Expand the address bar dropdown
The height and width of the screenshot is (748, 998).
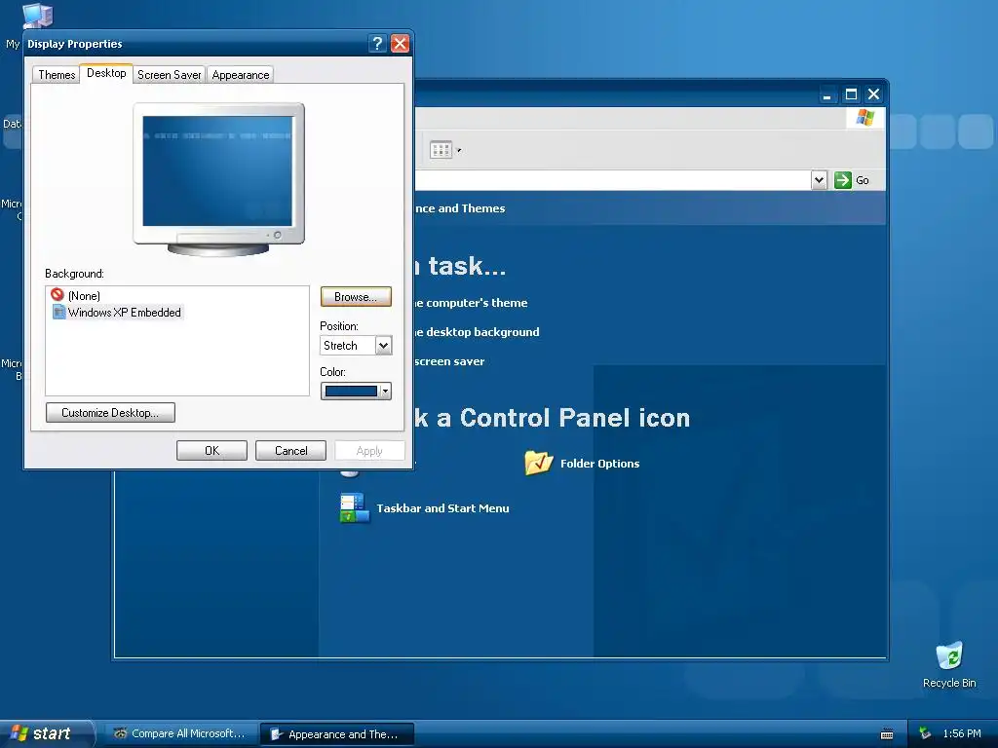coord(819,180)
